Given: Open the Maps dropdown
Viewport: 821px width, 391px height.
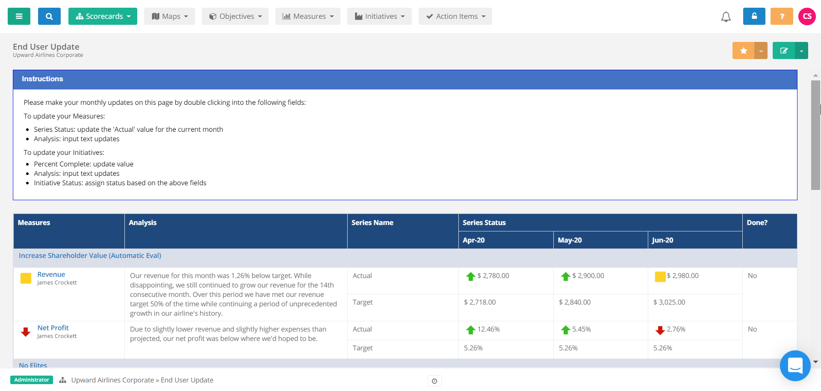Looking at the screenshot, I should pyautogui.click(x=169, y=16).
